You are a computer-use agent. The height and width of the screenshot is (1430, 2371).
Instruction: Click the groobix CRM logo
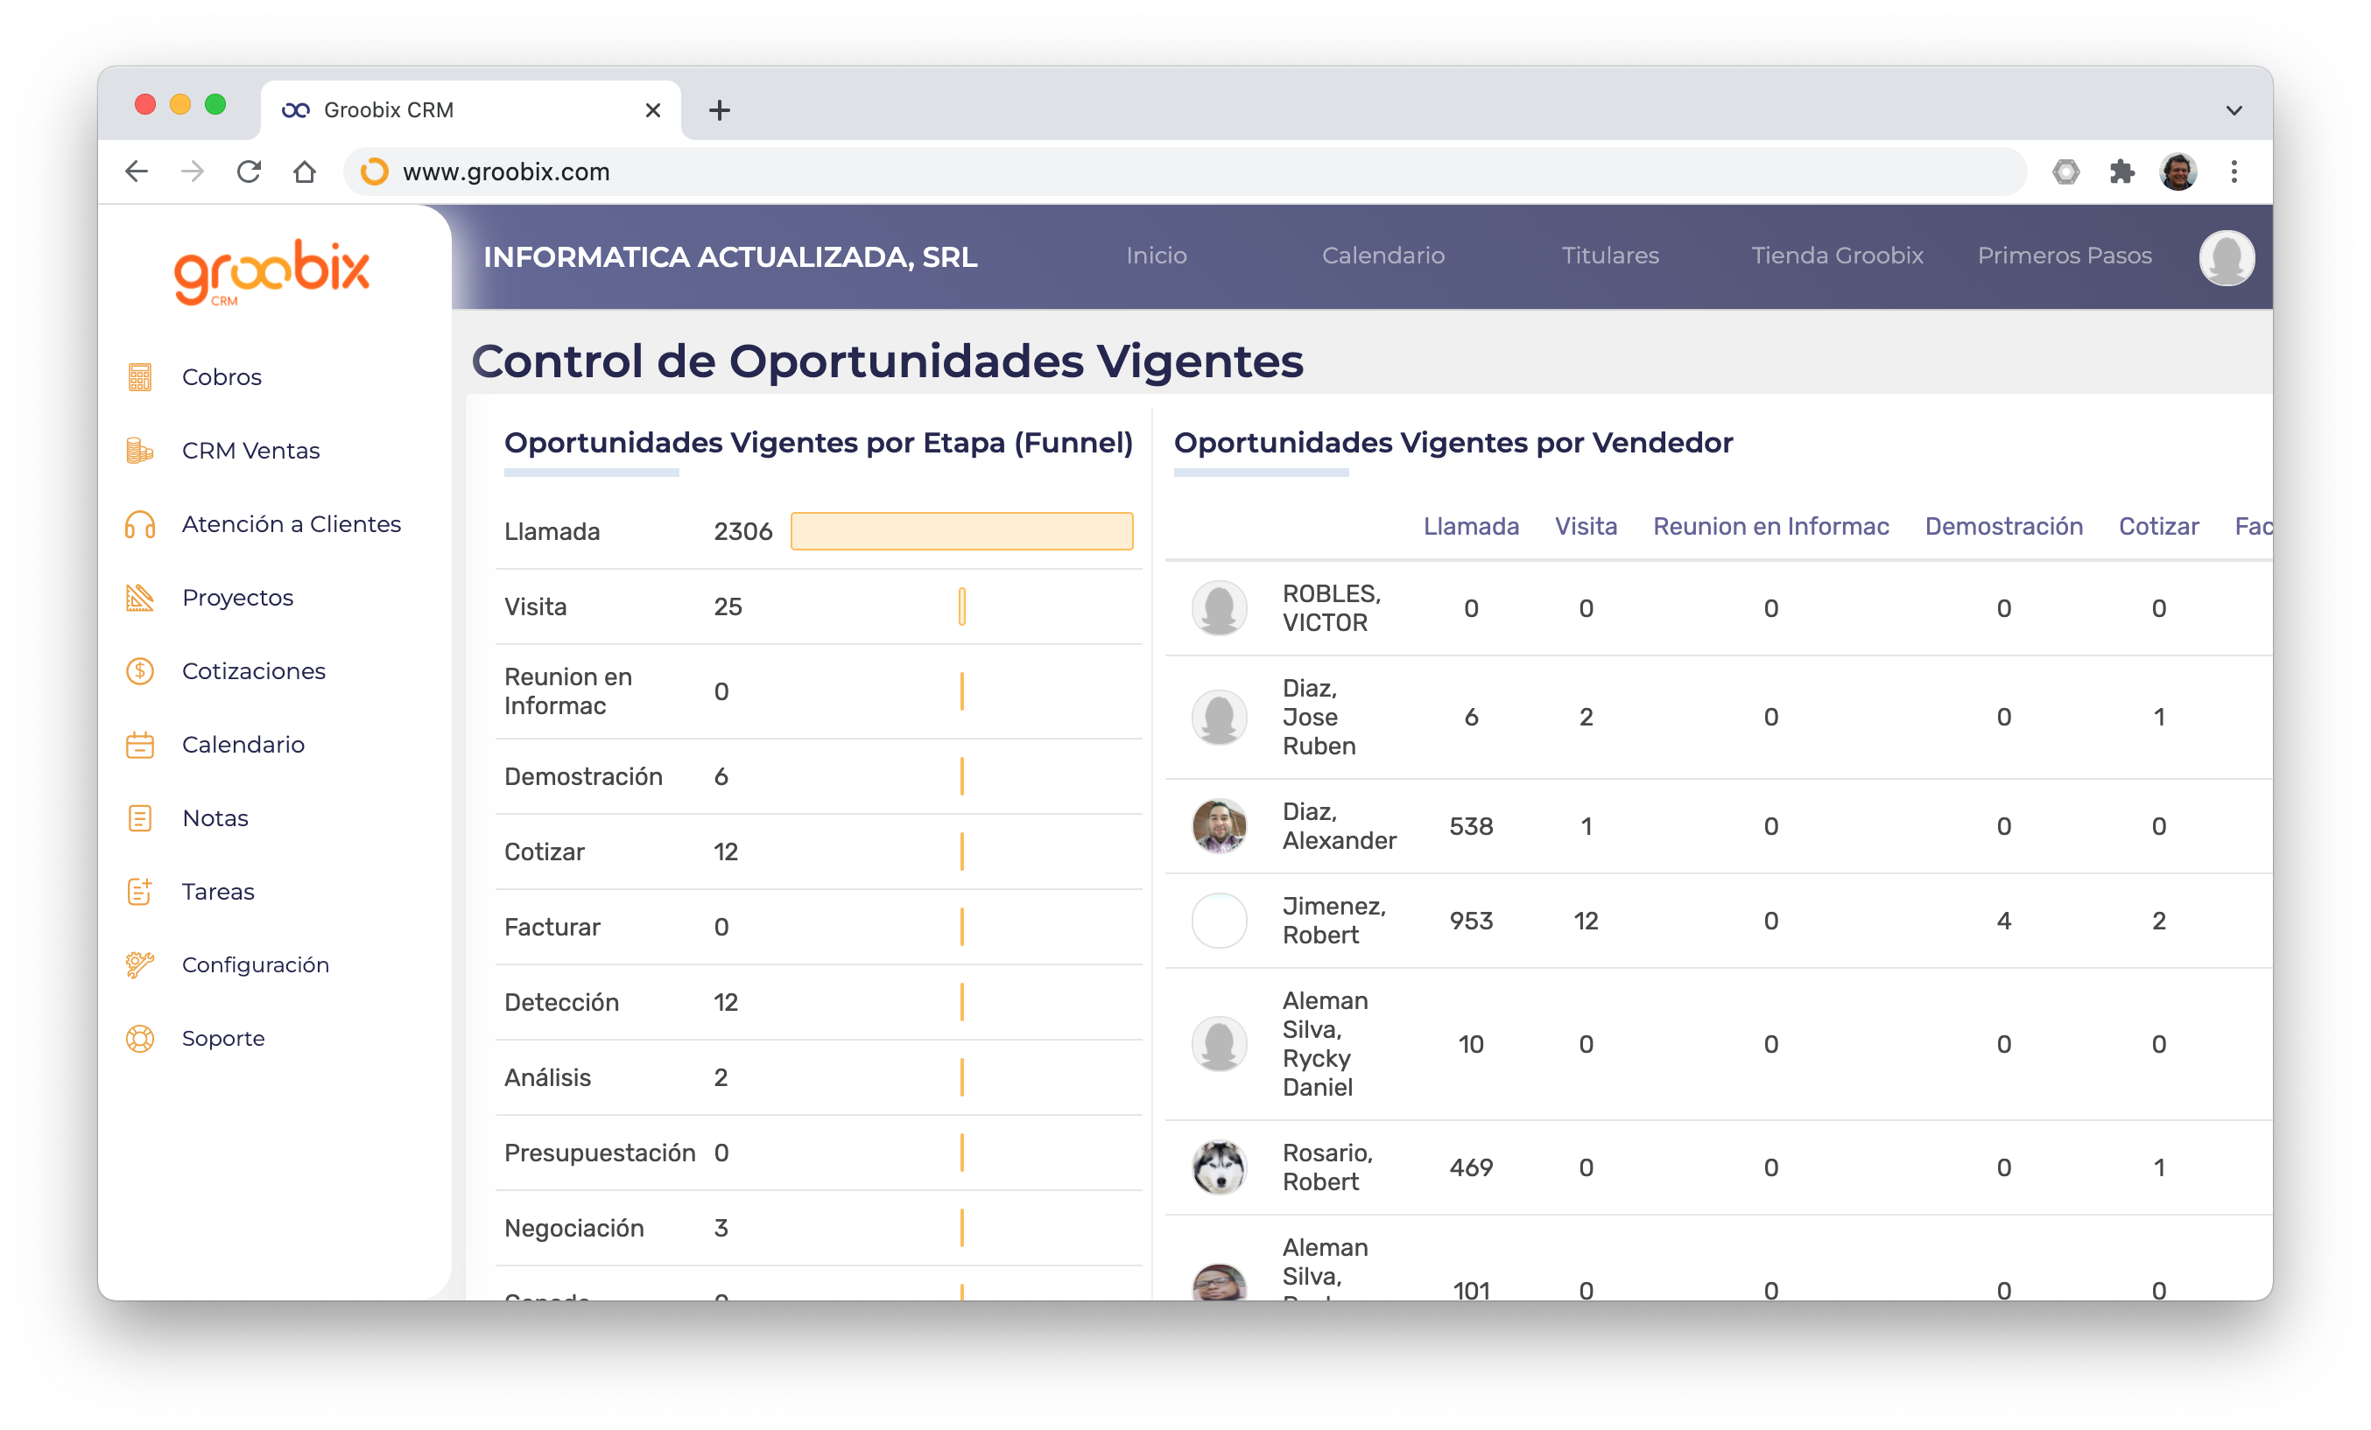(x=271, y=272)
